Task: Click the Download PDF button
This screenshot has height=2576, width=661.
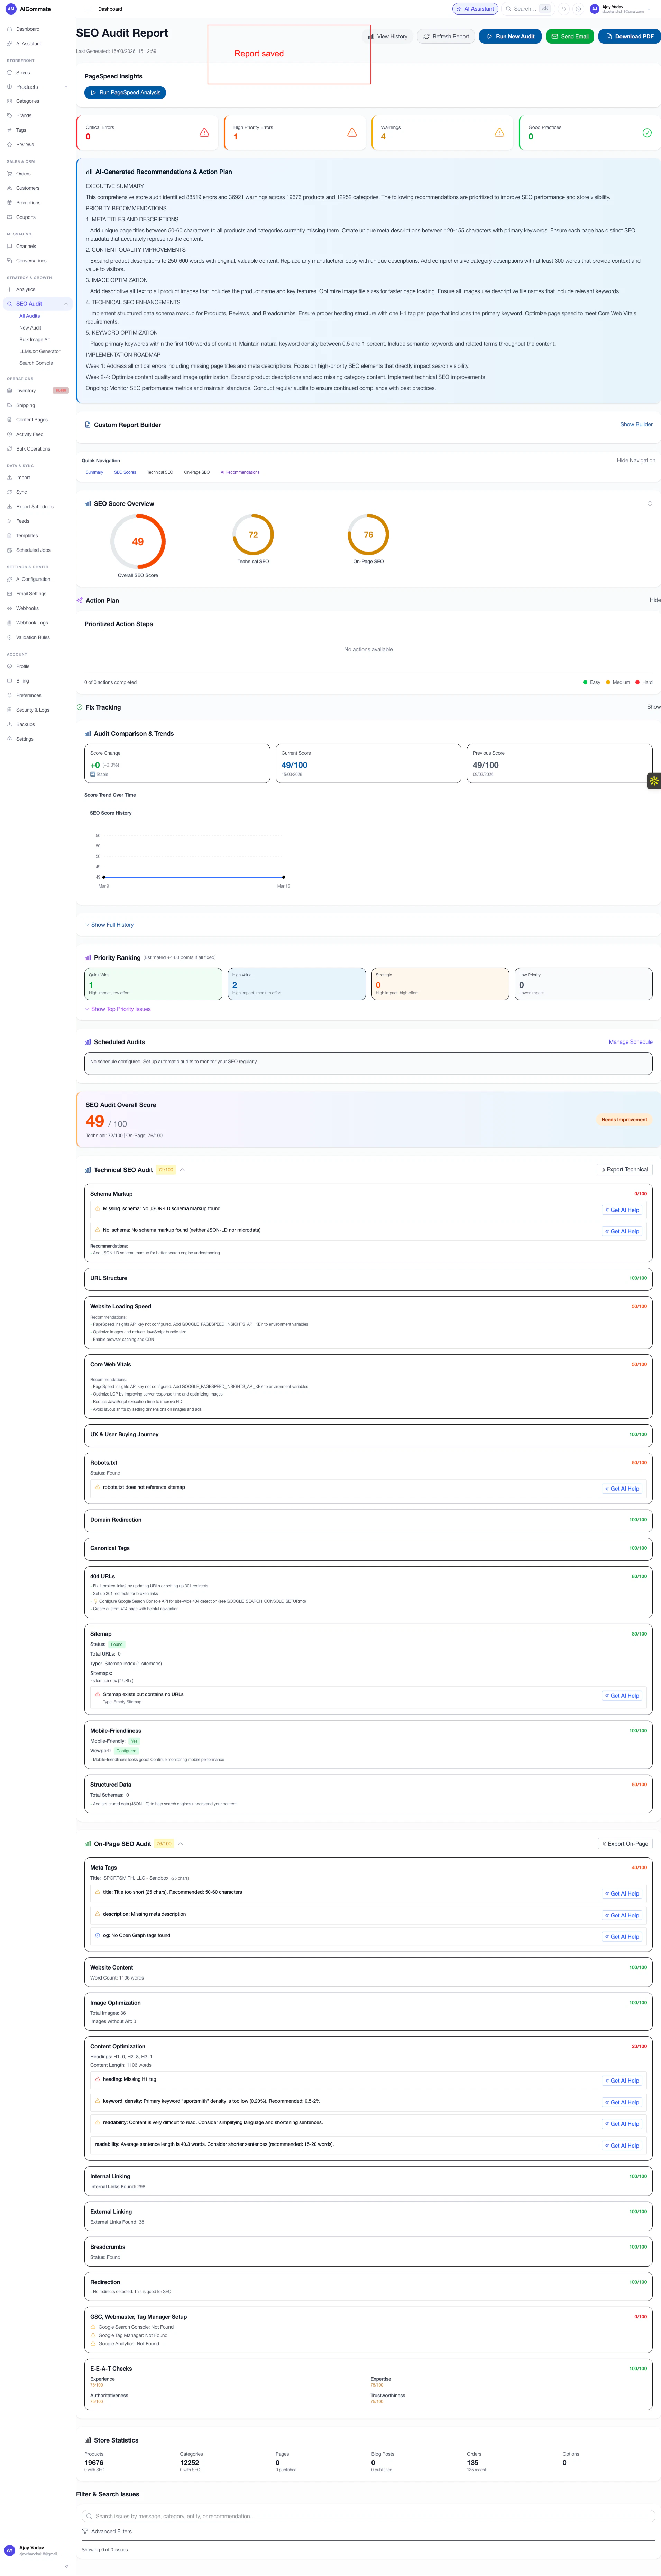Action: (x=630, y=36)
